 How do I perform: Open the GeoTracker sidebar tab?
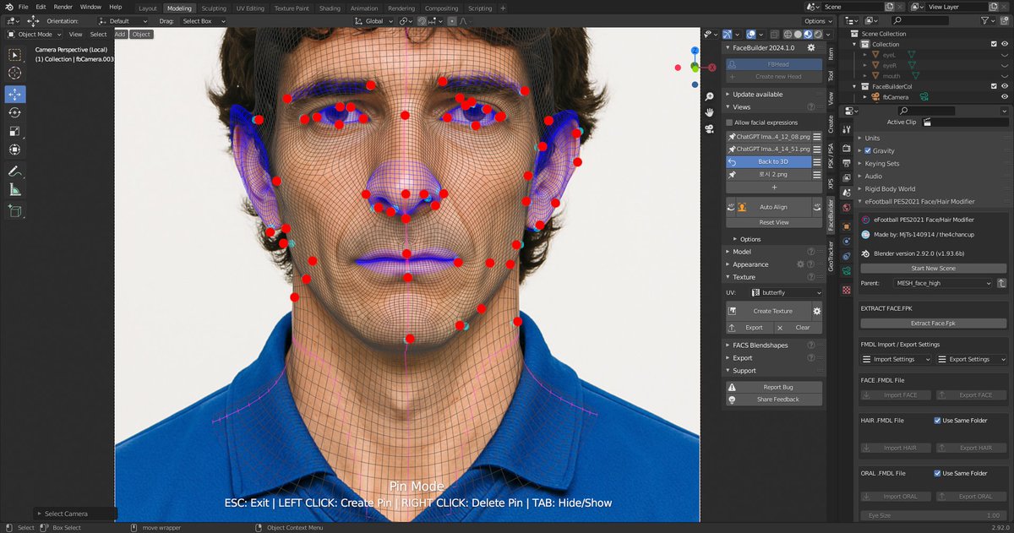831,257
